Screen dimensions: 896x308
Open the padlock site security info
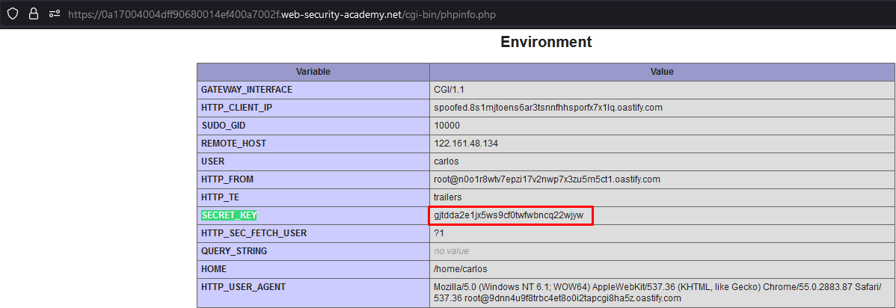pyautogui.click(x=34, y=13)
